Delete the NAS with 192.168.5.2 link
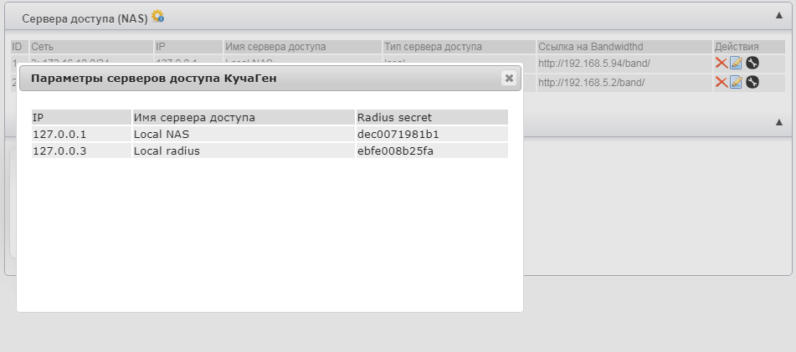This screenshot has width=796, height=352. click(x=721, y=82)
